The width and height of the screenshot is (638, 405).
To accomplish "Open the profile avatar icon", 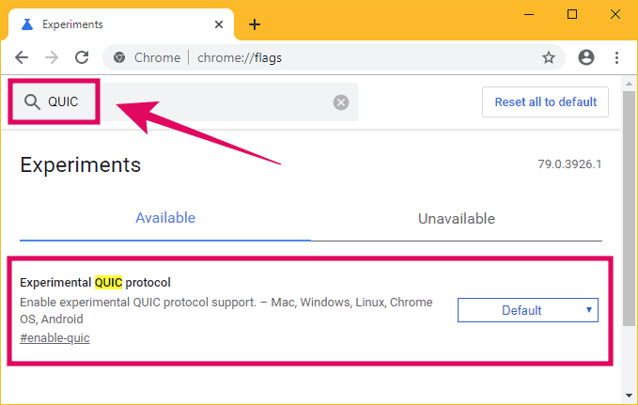I will point(586,57).
